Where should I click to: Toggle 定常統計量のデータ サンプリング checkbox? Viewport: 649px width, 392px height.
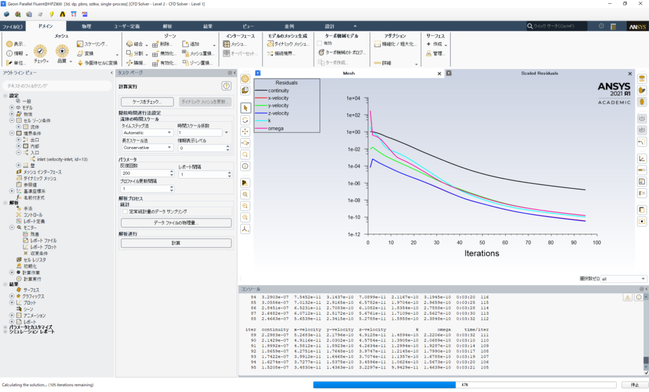pos(125,212)
